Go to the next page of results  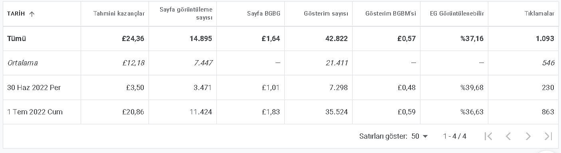point(528,136)
